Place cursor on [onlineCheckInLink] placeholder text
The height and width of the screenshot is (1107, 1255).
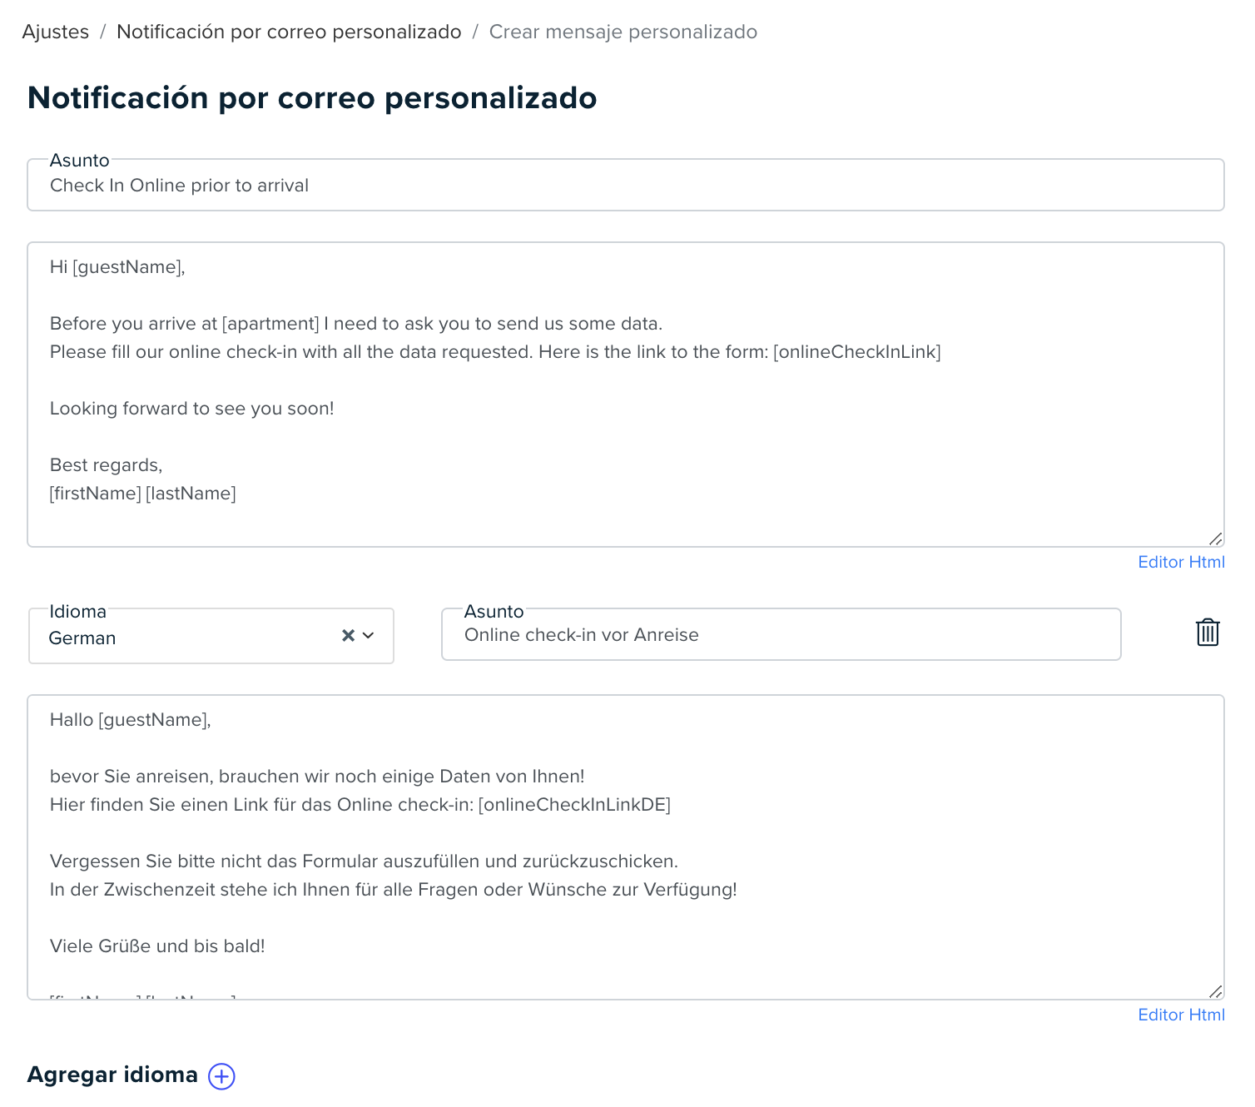point(857,352)
